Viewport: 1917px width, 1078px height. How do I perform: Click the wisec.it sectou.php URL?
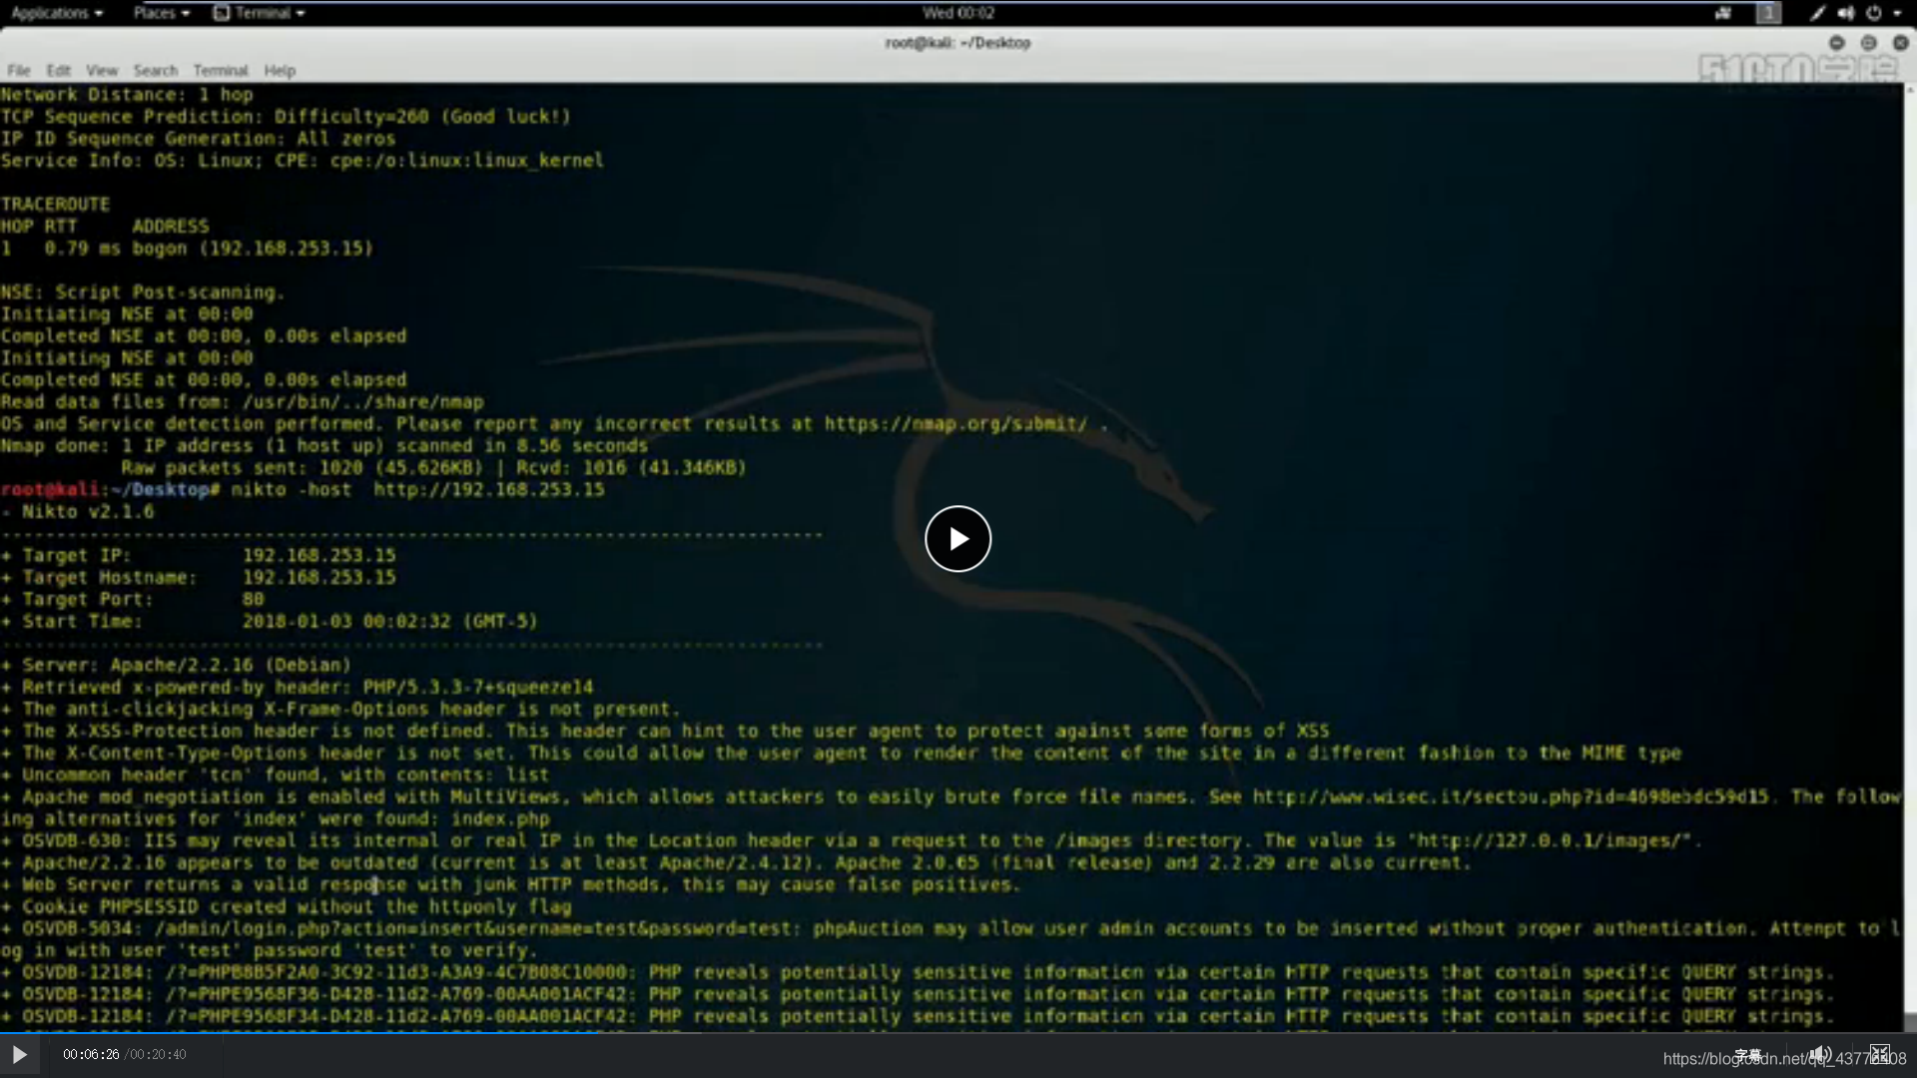[x=1511, y=798]
